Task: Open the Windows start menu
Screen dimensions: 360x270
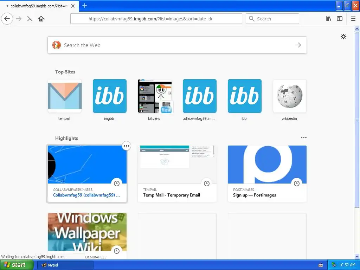Action: point(17,265)
